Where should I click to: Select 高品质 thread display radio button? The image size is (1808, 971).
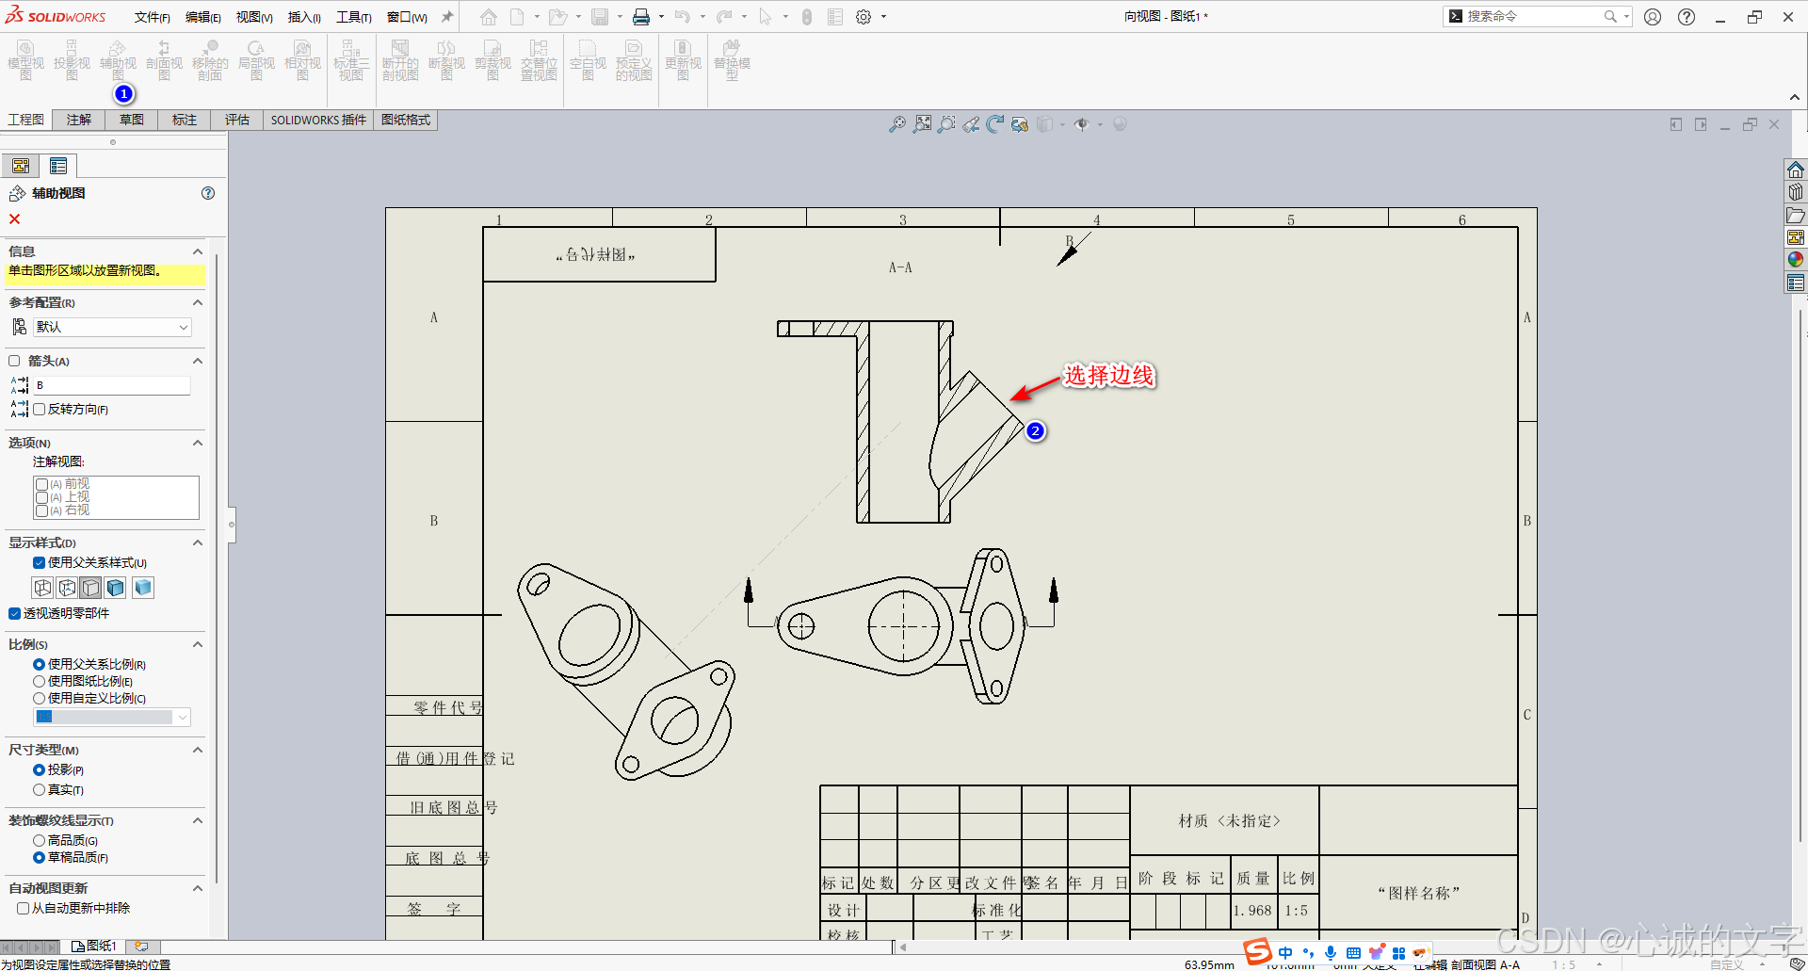(x=39, y=840)
